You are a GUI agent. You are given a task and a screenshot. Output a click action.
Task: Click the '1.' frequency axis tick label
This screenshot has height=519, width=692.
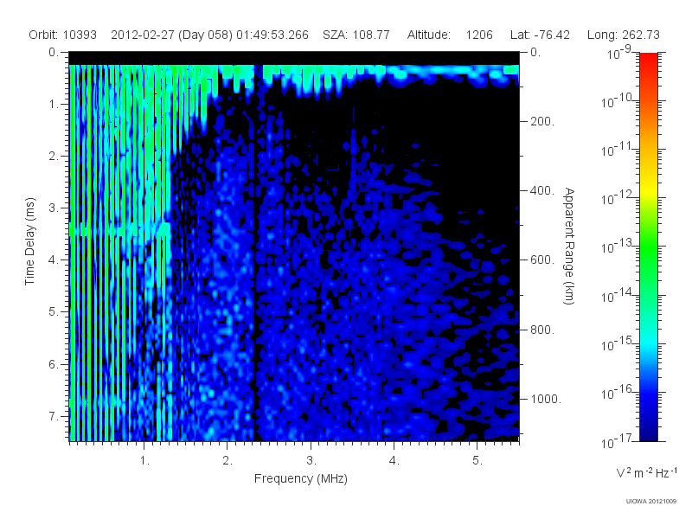pos(144,461)
